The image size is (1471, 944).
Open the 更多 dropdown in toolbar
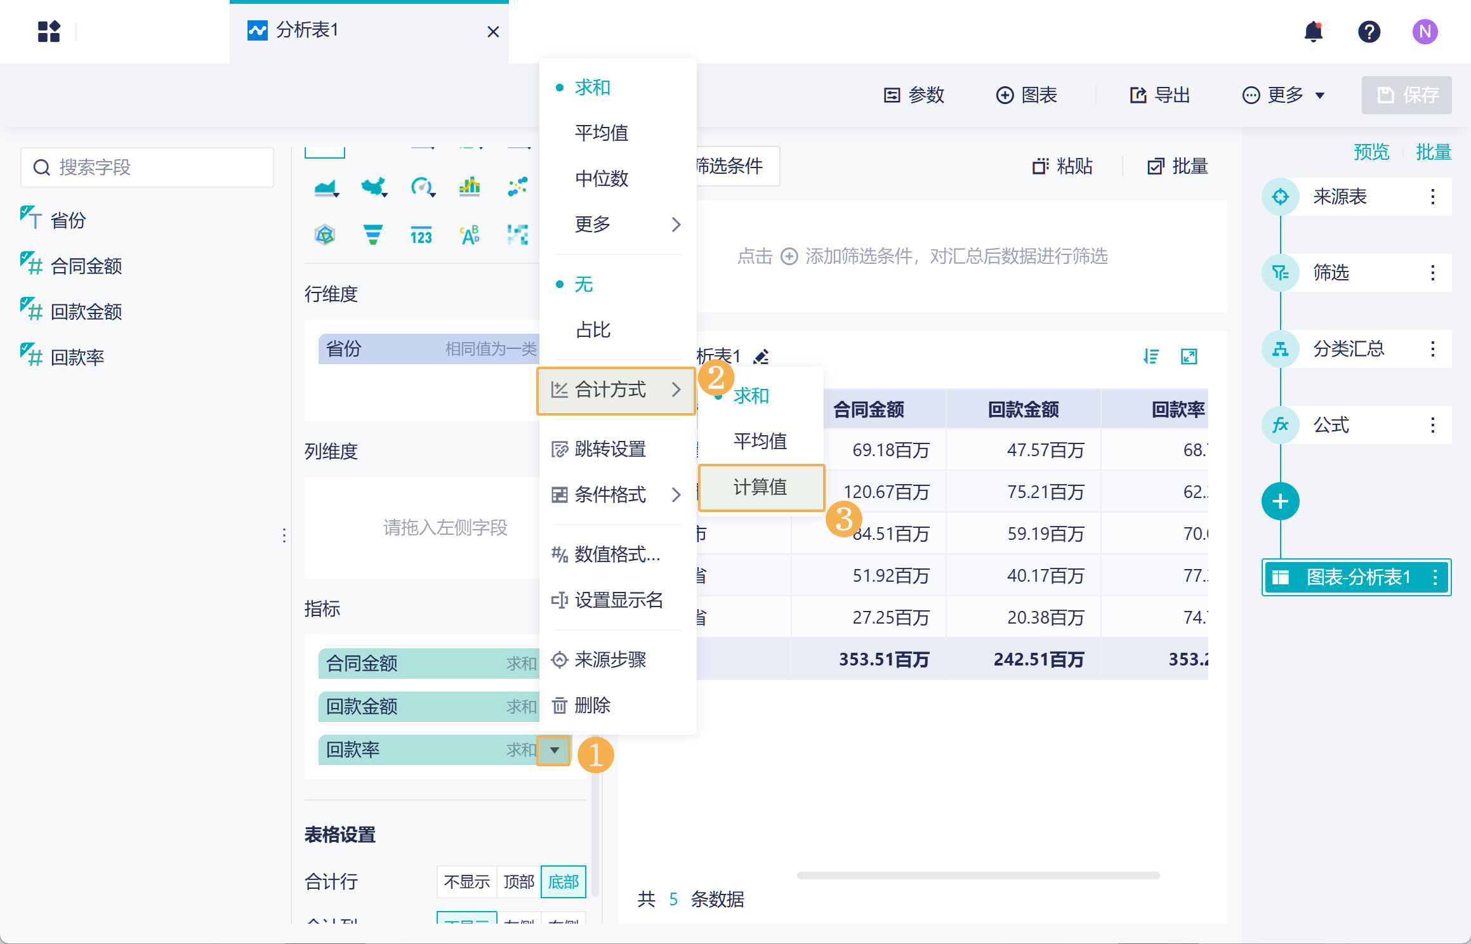click(1284, 95)
